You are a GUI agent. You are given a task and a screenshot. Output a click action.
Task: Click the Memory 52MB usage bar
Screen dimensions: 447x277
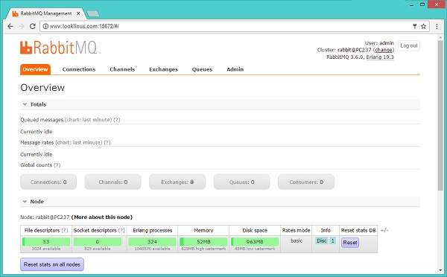(x=203, y=242)
